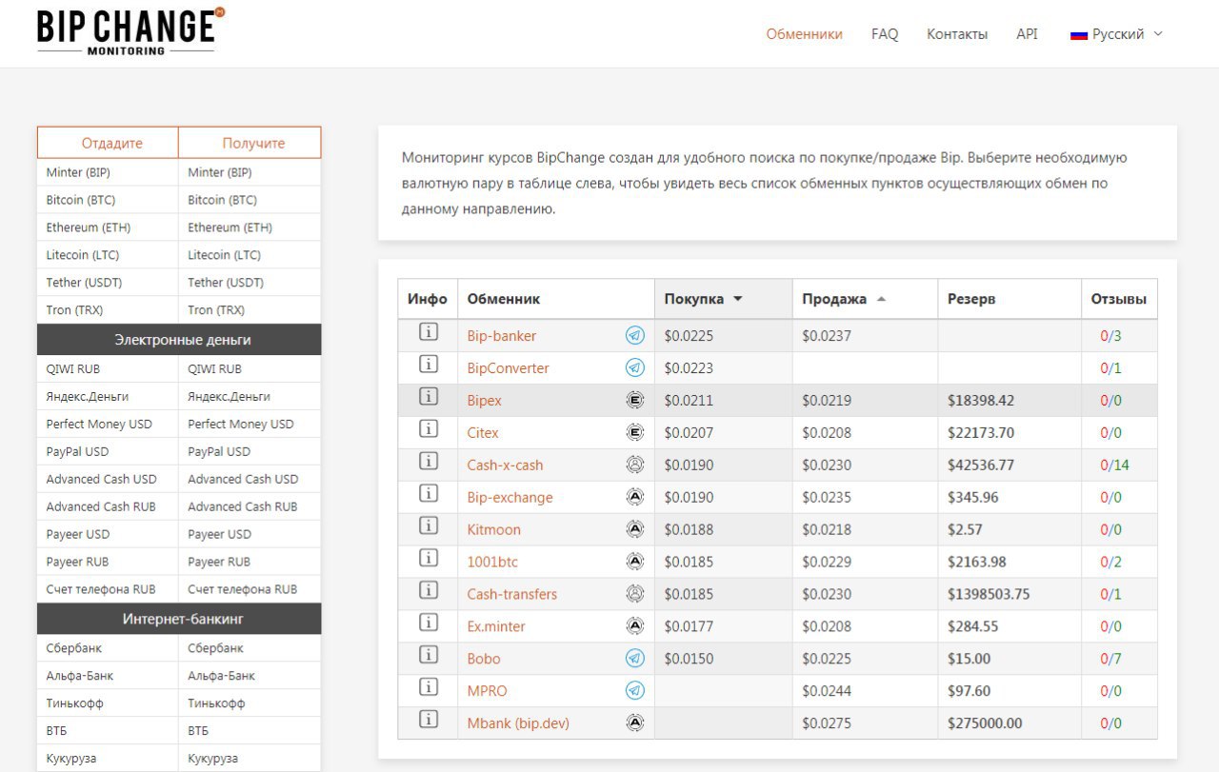Open the API menu item
The image size is (1219, 772).
pyautogui.click(x=1027, y=33)
